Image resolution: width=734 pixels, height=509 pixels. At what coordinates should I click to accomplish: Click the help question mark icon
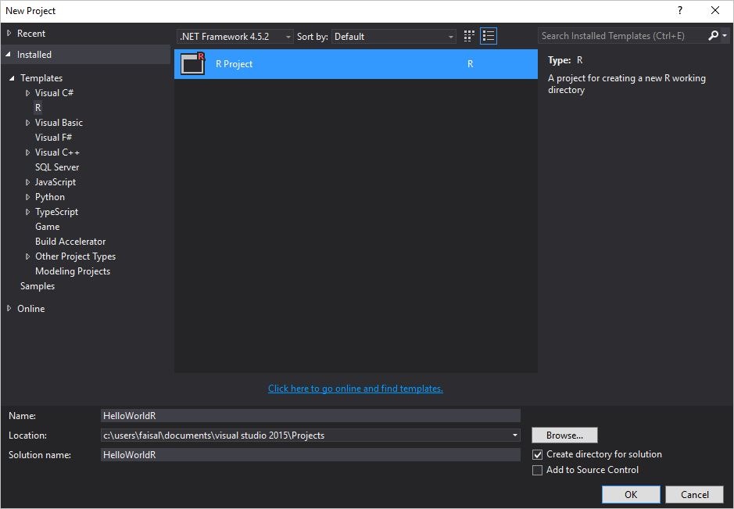[680, 11]
